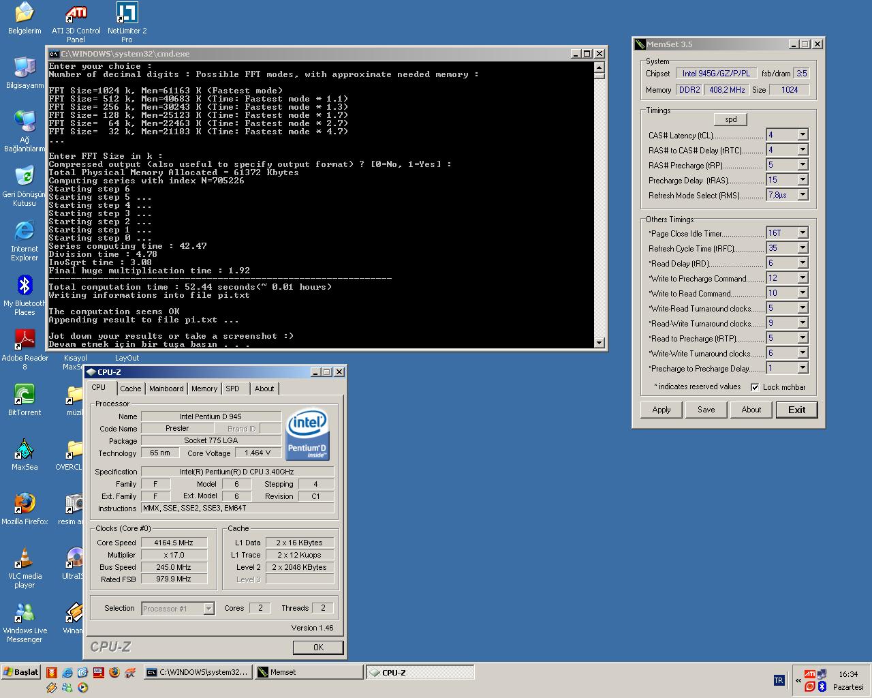Click the Bluetooth icon in system tray
This screenshot has width=872, height=698.
822,686
